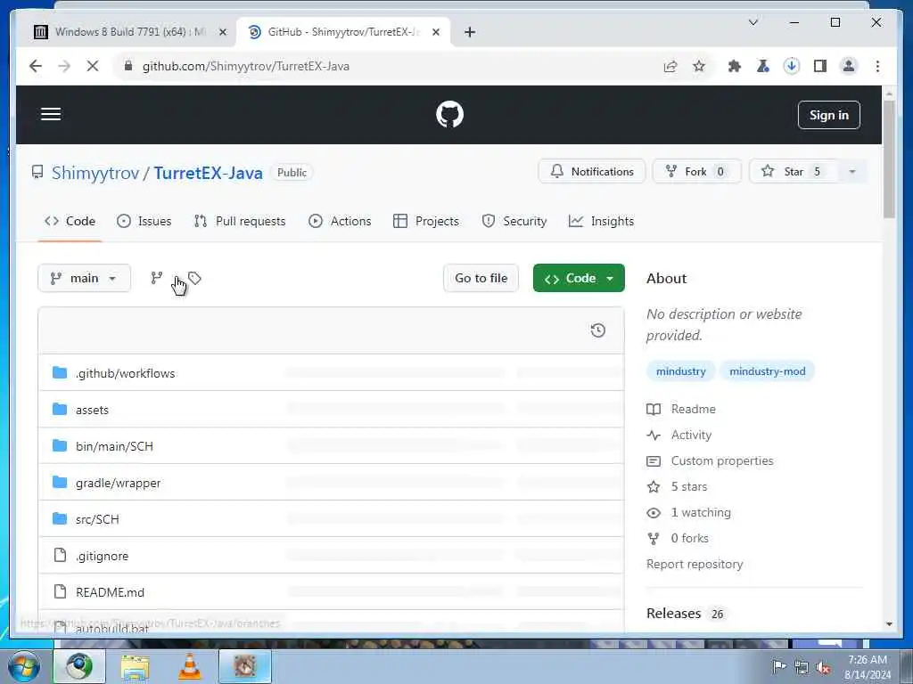Click the Notifications button
Viewport: 913px width, 684px height.
tap(592, 172)
